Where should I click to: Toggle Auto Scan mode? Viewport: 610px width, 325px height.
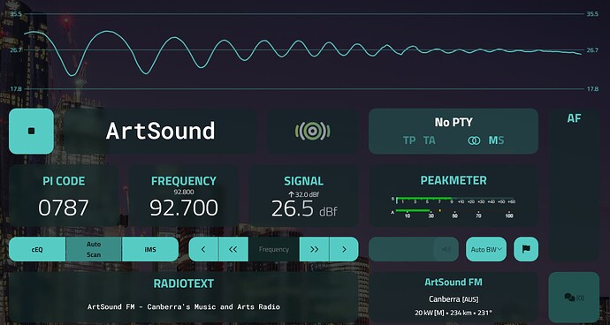pyautogui.click(x=94, y=249)
